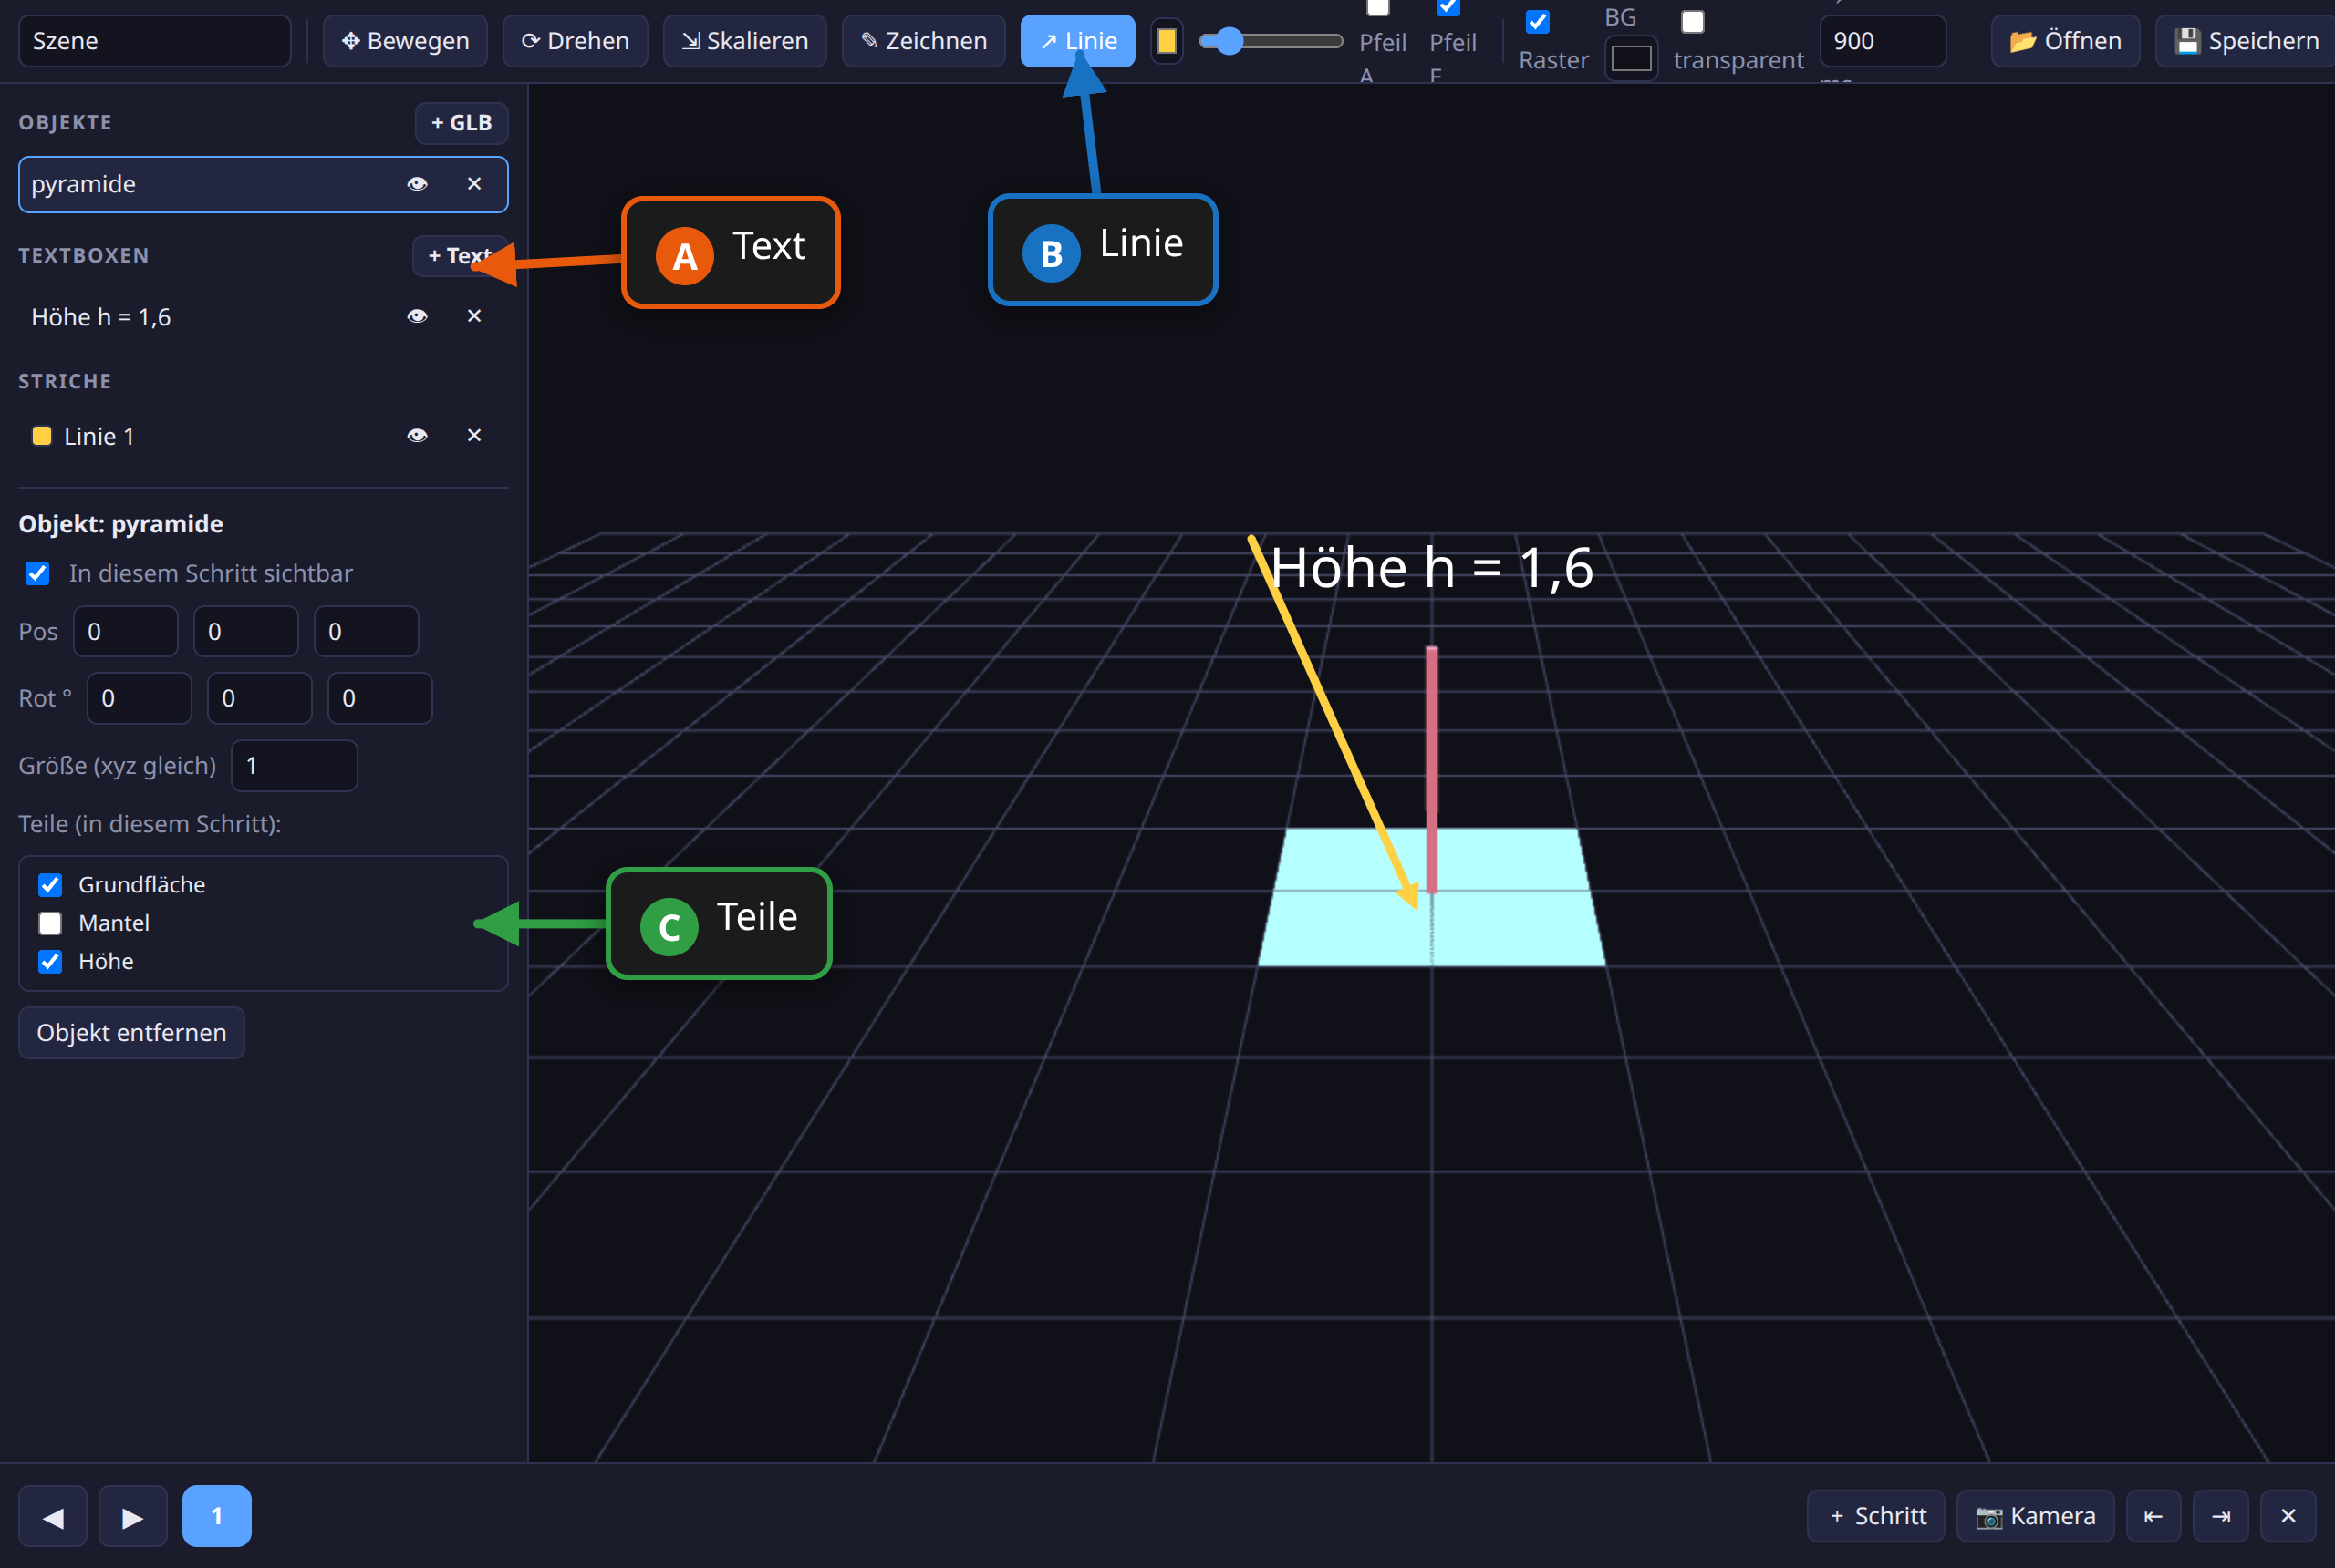
Task: Save camera with Kamera button
Action: pyautogui.click(x=2035, y=1516)
